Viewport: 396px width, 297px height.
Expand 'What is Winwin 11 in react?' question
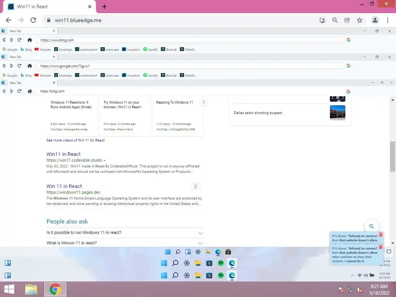click(x=125, y=243)
